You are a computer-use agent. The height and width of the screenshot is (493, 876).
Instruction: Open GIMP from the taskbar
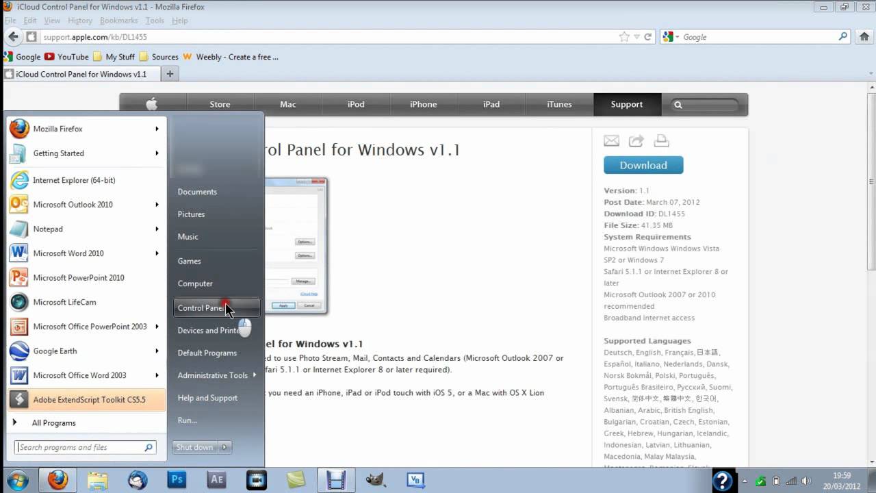coord(375,480)
